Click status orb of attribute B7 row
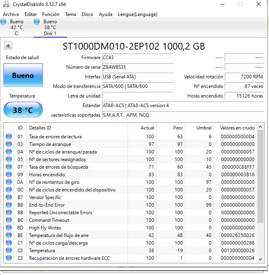 click(9, 197)
